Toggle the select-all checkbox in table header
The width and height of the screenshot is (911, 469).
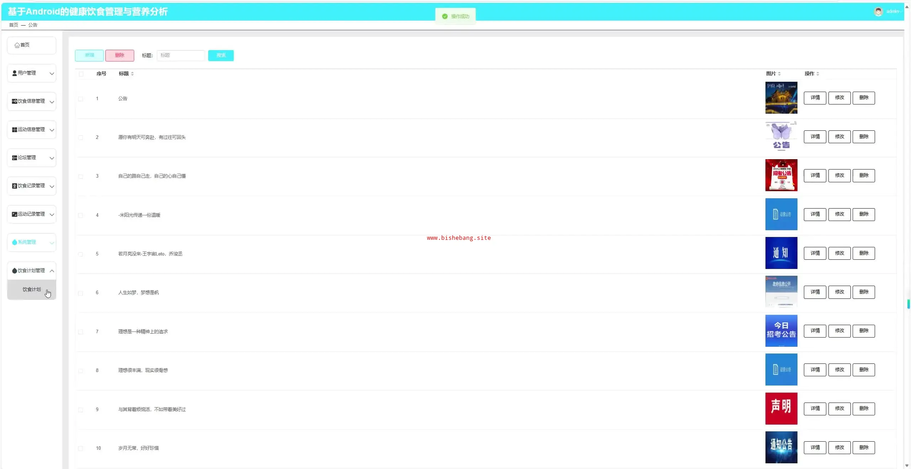pyautogui.click(x=81, y=74)
